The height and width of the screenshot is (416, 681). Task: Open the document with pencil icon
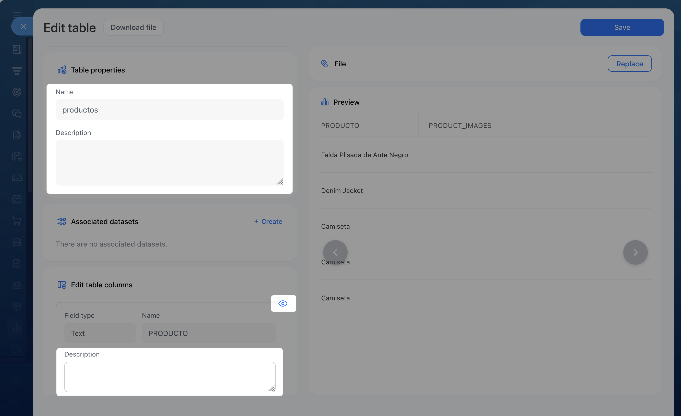point(17,135)
